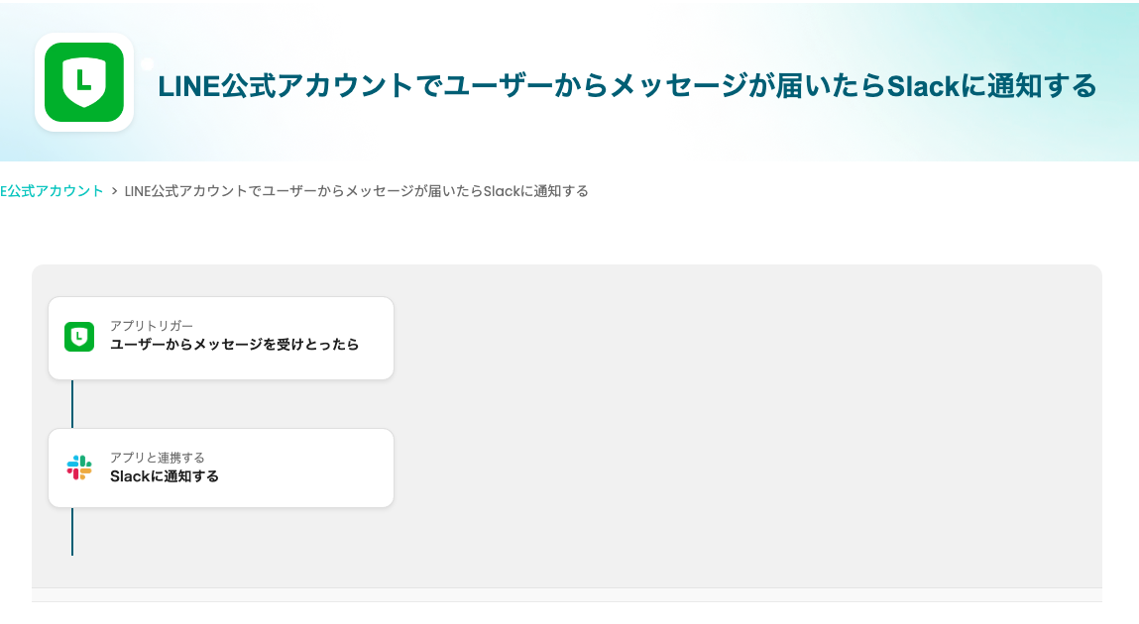Screen dimensions: 1139x624
Task: Click the page heading about Slack notification
Action: coord(626,86)
